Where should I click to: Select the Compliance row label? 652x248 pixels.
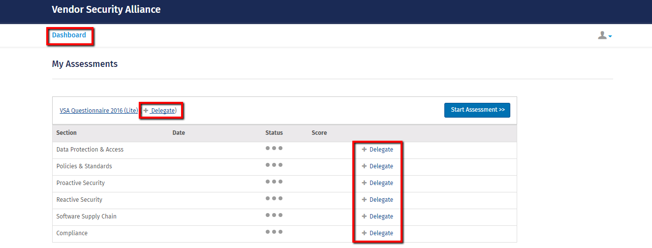point(72,233)
